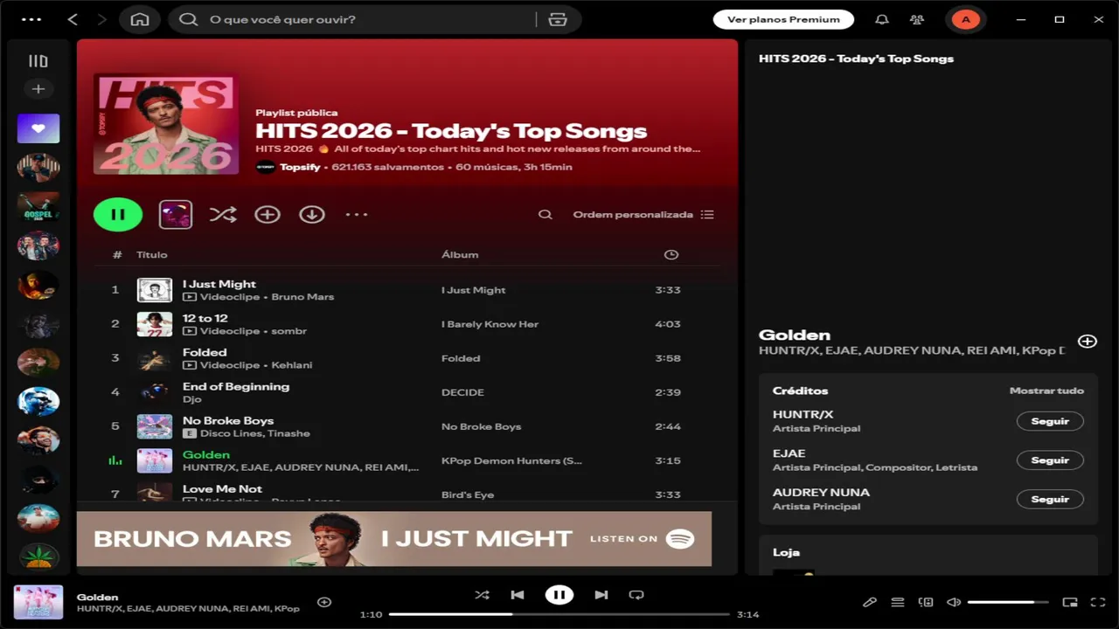The image size is (1119, 629).
Task: Open the Home page icon
Action: [140, 19]
